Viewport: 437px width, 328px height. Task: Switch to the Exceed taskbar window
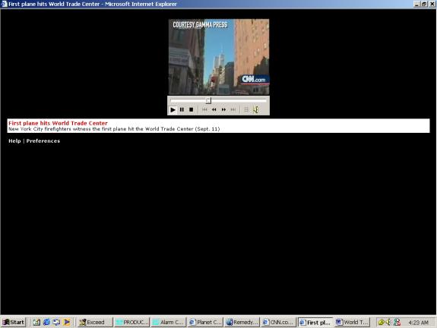[95, 322]
